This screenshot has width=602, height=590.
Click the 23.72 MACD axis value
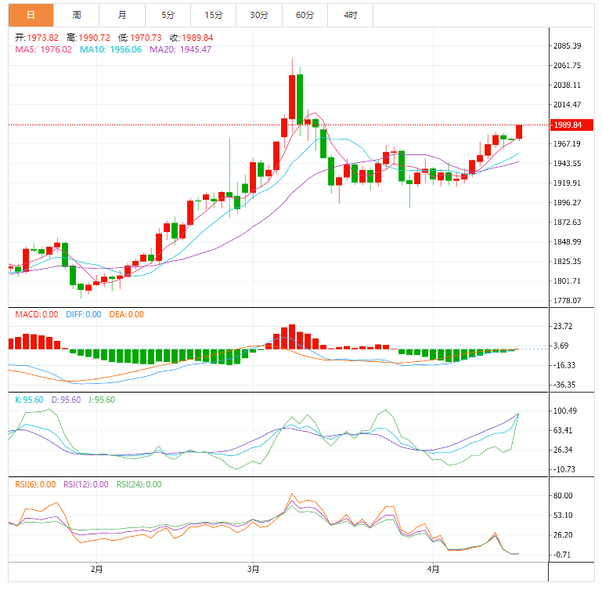563,326
